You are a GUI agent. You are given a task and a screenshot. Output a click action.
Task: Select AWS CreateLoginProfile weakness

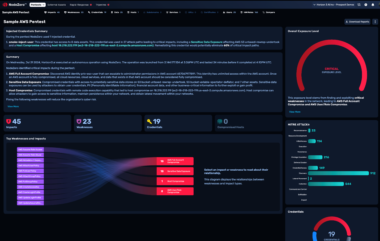tap(30, 192)
